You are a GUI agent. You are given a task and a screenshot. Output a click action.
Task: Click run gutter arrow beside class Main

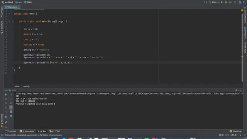tap(9, 14)
